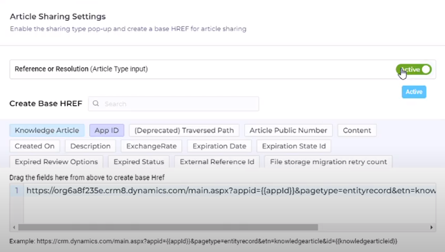This screenshot has width=445, height=252.
Task: Select the App ID field chip
Action: (107, 130)
